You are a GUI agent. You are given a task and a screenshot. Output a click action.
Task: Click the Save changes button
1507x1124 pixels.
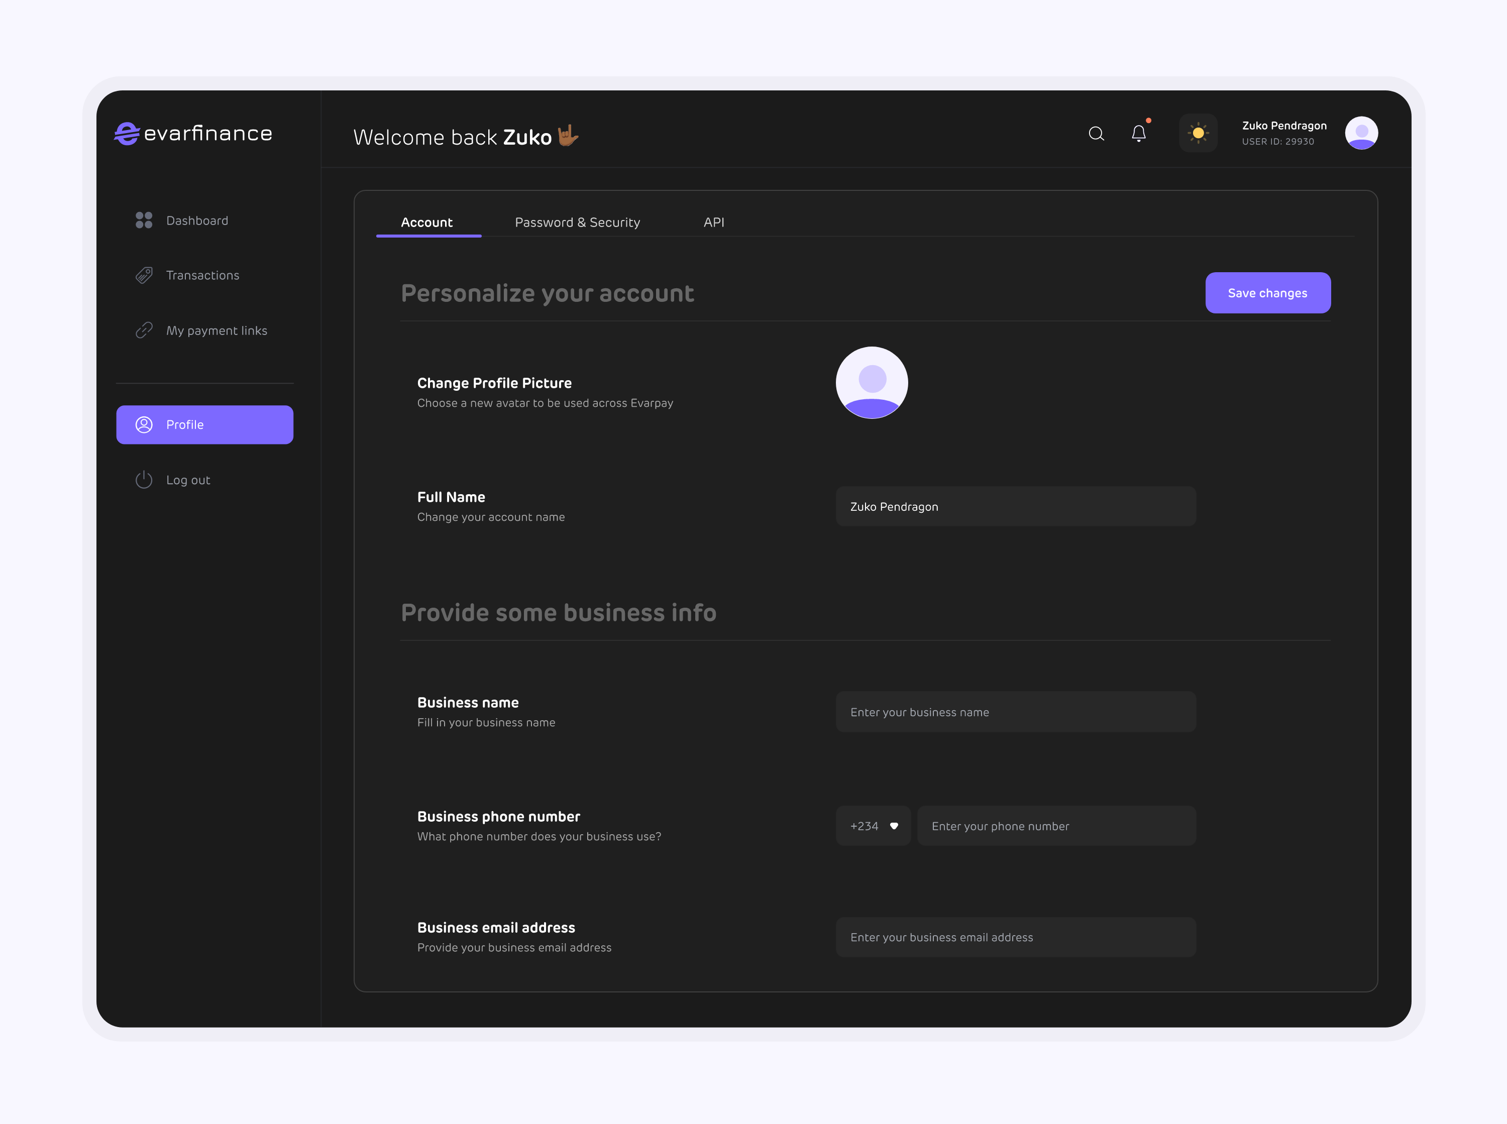tap(1267, 293)
